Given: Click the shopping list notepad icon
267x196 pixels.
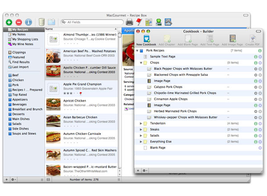Looking at the screenshot, I should (149, 22).
